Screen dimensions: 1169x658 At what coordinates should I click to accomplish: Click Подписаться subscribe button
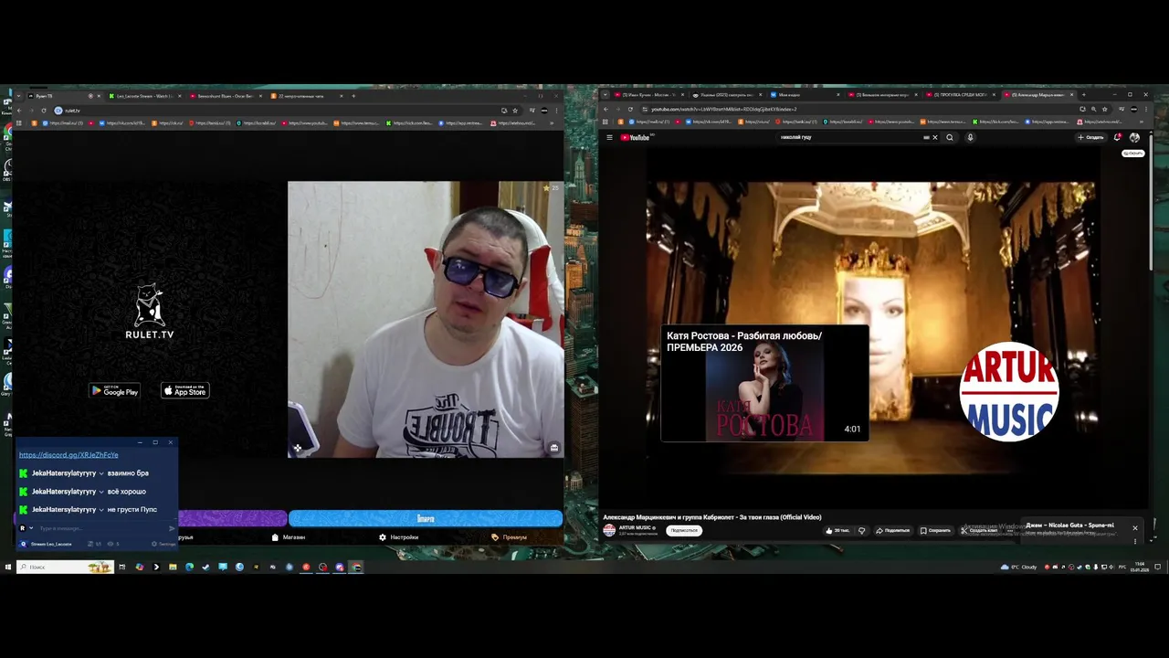coord(683,530)
